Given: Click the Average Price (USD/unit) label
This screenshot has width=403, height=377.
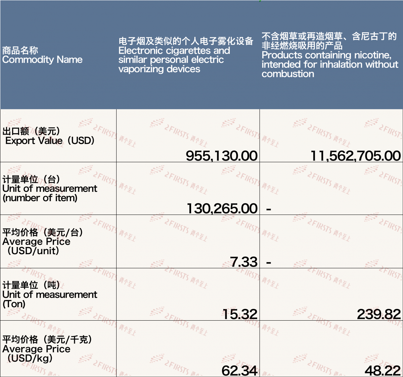Looking at the screenshot, I should 43,242.
